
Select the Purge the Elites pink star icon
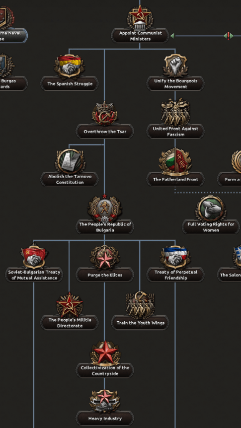pyautogui.click(x=105, y=257)
